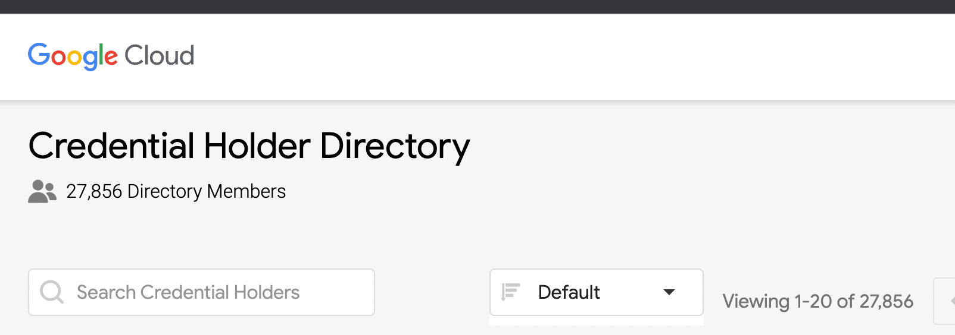955x335 pixels.
Task: Click empty white header area beside logo
Action: click(572, 56)
